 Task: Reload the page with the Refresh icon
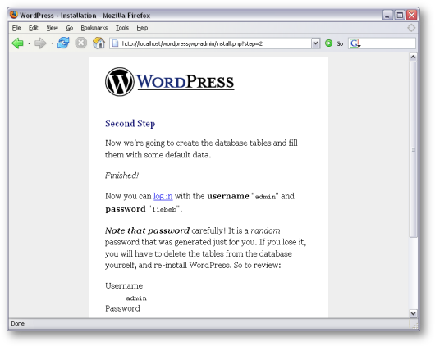click(x=63, y=43)
